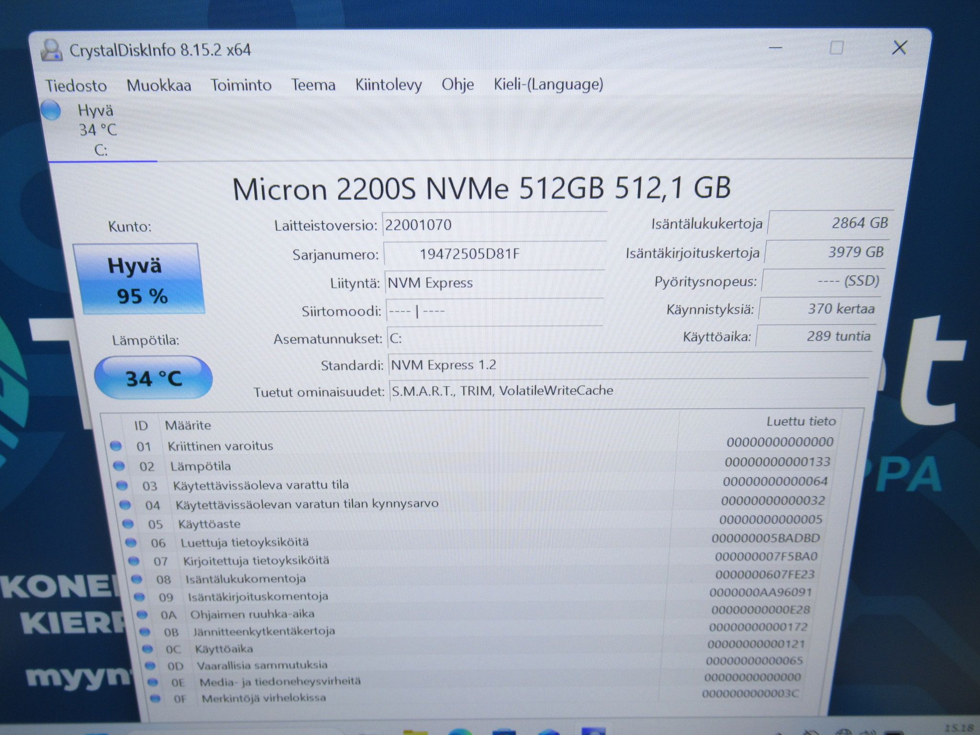Select the Käytettävissäolevan varatun tilan kynnysarvo attribute name
The width and height of the screenshot is (980, 735).
(x=307, y=504)
